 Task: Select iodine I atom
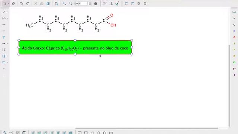point(234,75)
